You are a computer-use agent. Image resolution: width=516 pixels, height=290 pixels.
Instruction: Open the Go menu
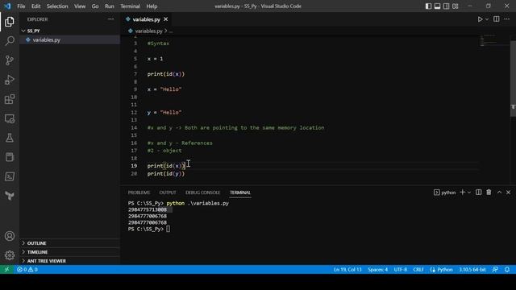coord(95,6)
